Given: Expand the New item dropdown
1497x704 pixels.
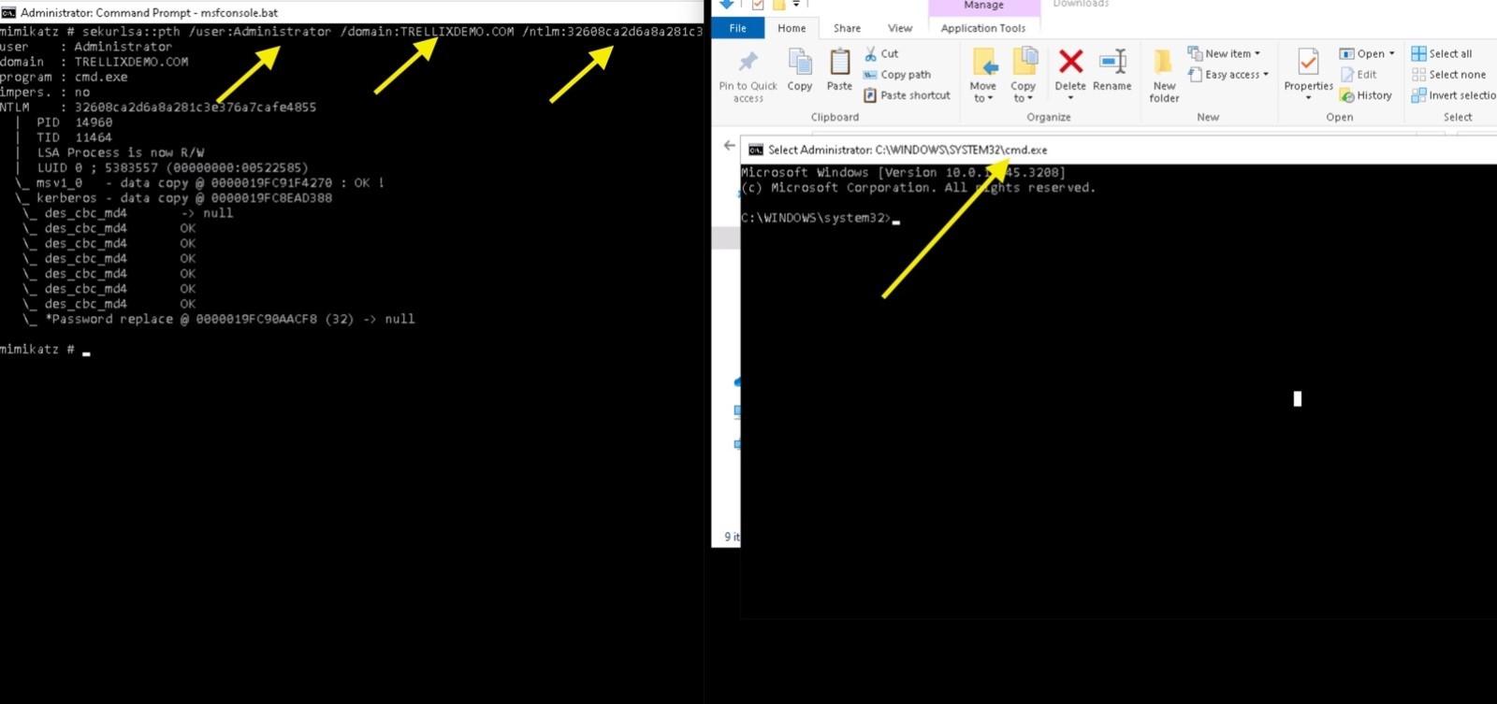Looking at the screenshot, I should pos(1226,53).
